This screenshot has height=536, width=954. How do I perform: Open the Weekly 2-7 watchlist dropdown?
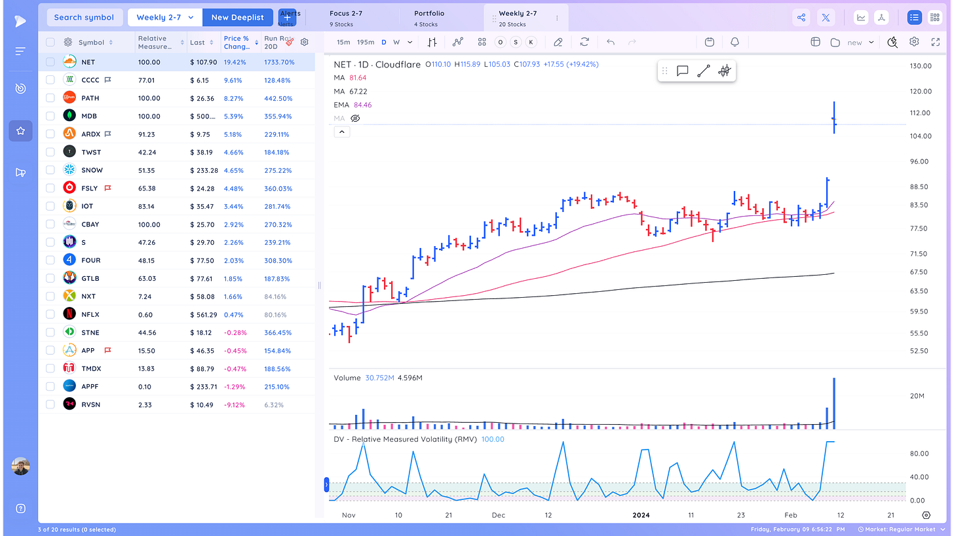point(165,18)
